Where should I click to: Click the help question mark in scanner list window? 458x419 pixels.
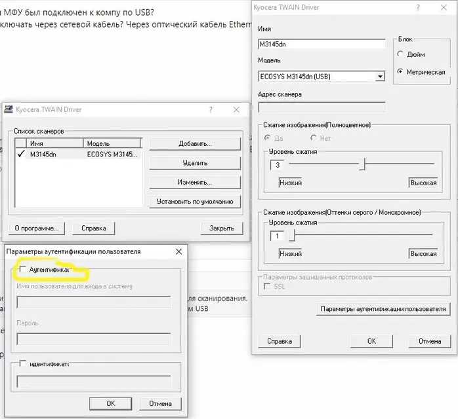tap(211, 110)
